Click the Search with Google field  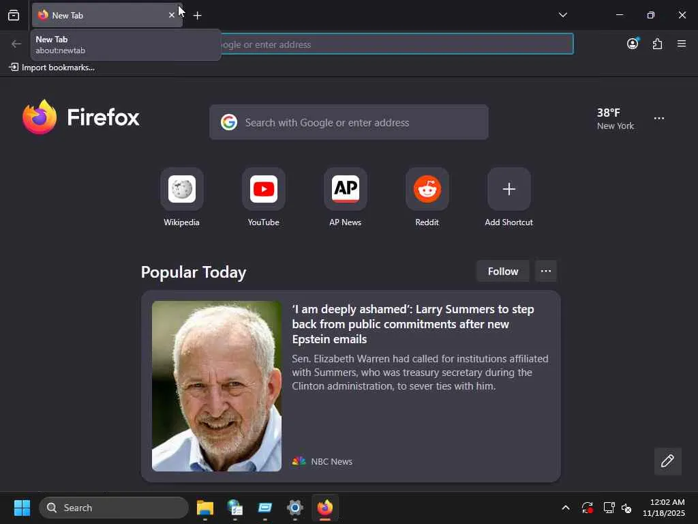[x=349, y=123]
